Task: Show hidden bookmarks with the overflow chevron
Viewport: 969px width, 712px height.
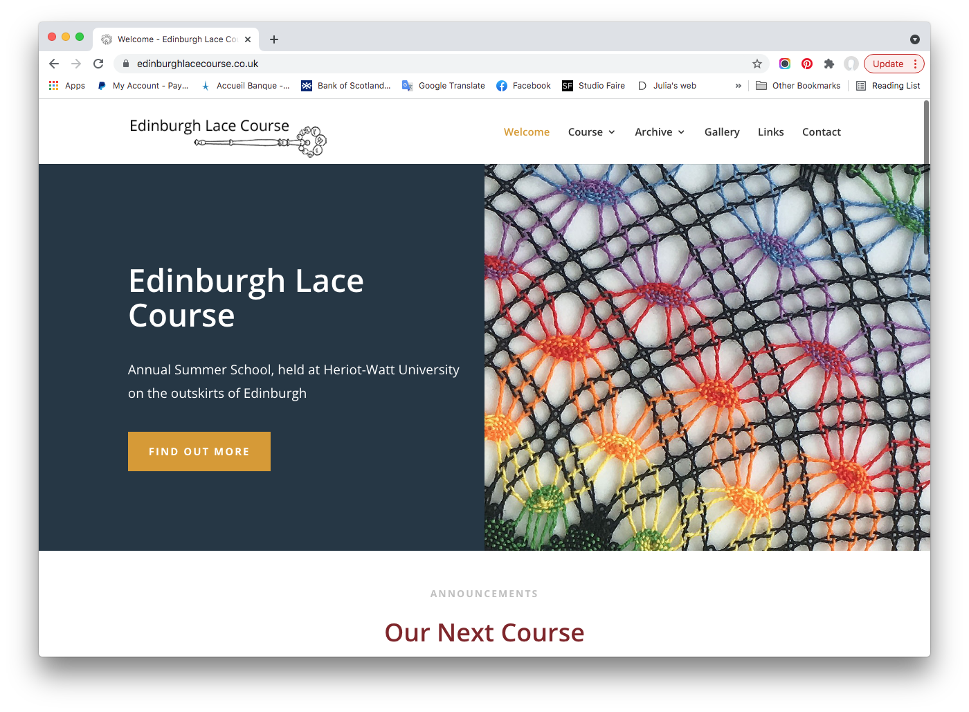Action: click(738, 86)
